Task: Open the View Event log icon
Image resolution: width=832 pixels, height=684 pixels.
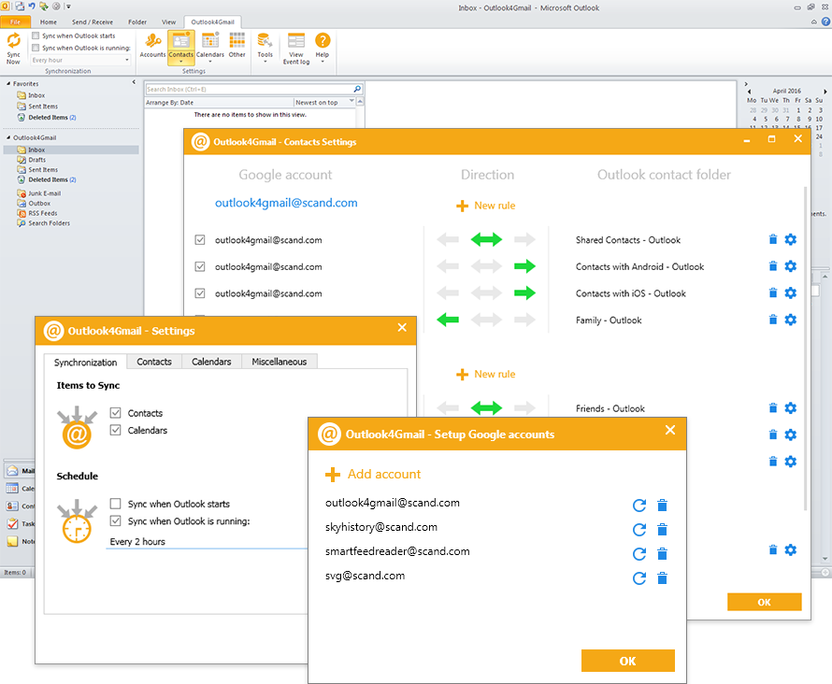Action: coord(295,47)
